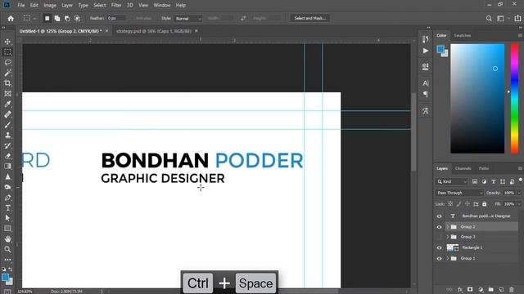Select the Brush tool
This screenshot has width=524, height=294.
tap(7, 125)
